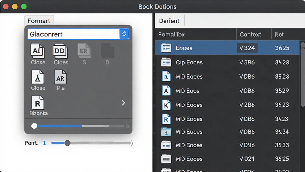Click the dimmed icon labeled D
Image resolution: width=305 pixels, height=172 pixels.
tap(107, 51)
